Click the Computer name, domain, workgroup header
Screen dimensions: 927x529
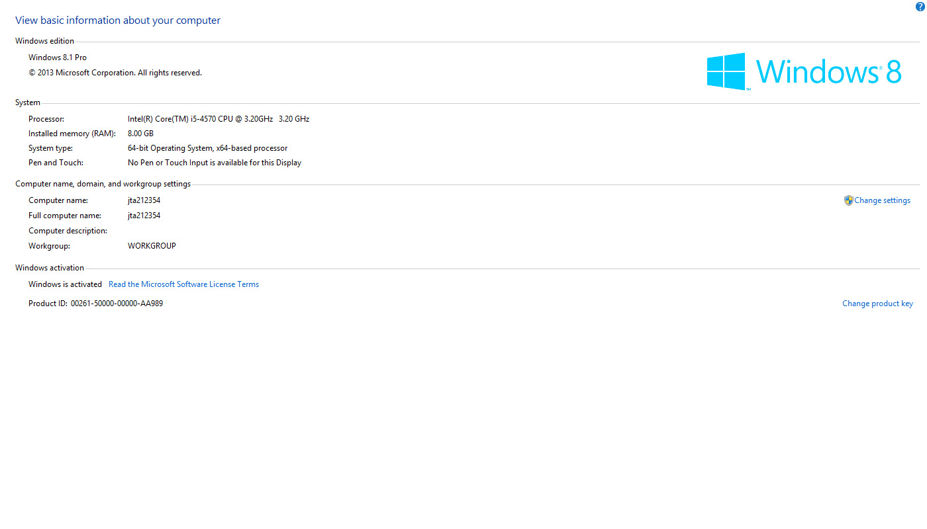tap(103, 184)
